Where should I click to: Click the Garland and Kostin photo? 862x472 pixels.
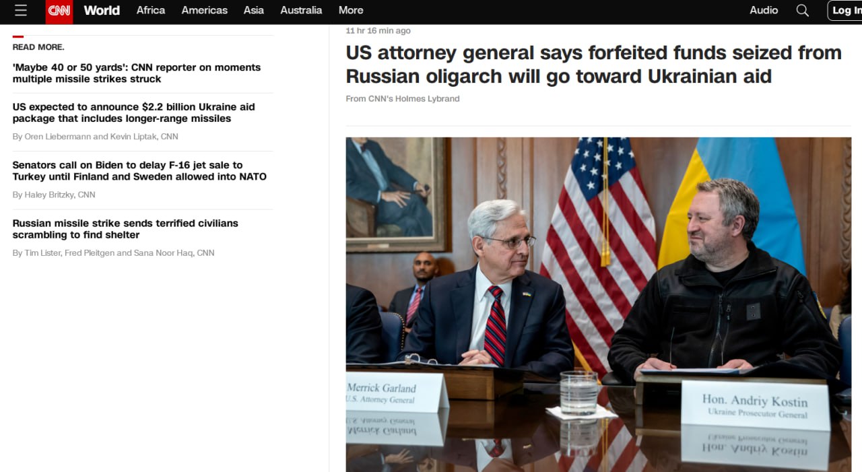click(x=598, y=303)
